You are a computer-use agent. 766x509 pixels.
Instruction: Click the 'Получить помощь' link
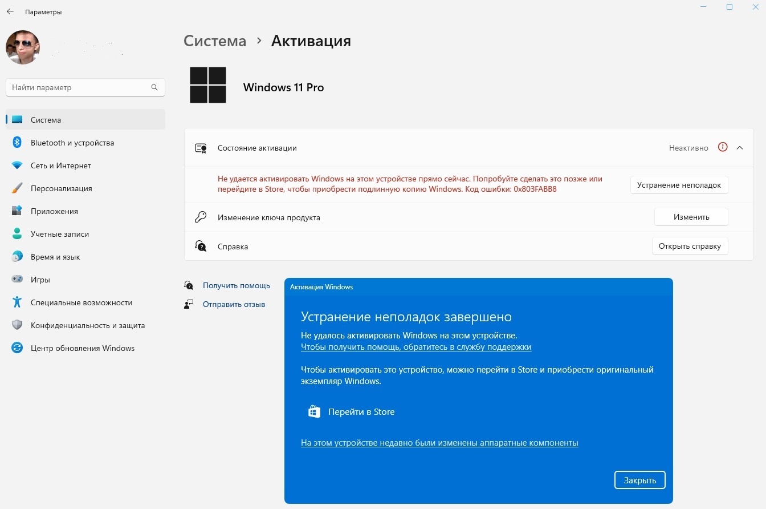237,285
